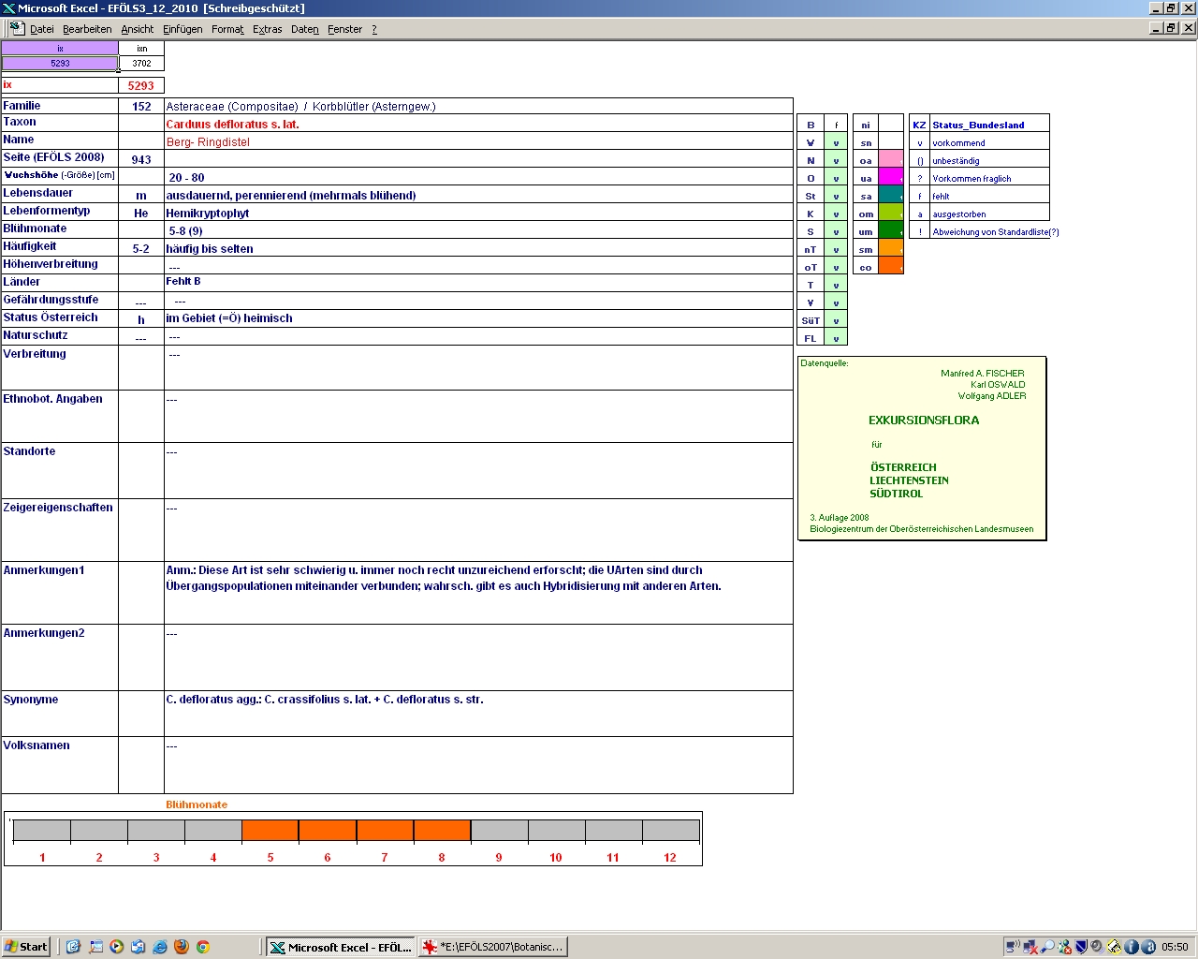Click the fourth quick launch icon, before Internet Explorer

pyautogui.click(x=139, y=947)
